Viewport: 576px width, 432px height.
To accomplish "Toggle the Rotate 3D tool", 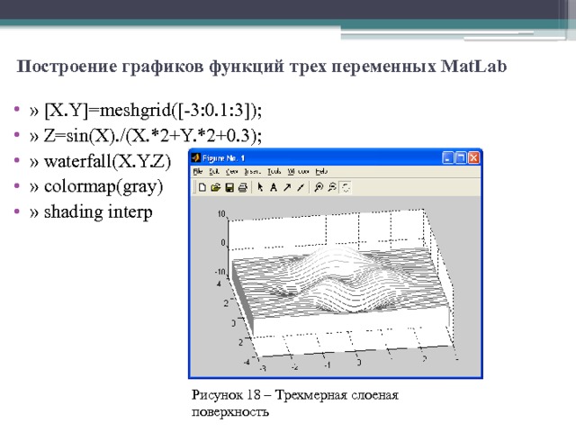I will tap(346, 187).
